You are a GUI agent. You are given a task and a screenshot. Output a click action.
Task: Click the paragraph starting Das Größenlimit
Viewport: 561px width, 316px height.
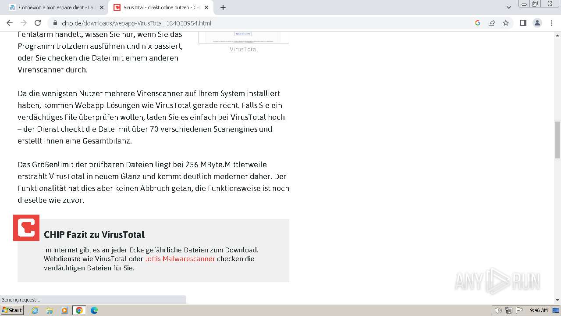click(x=153, y=182)
